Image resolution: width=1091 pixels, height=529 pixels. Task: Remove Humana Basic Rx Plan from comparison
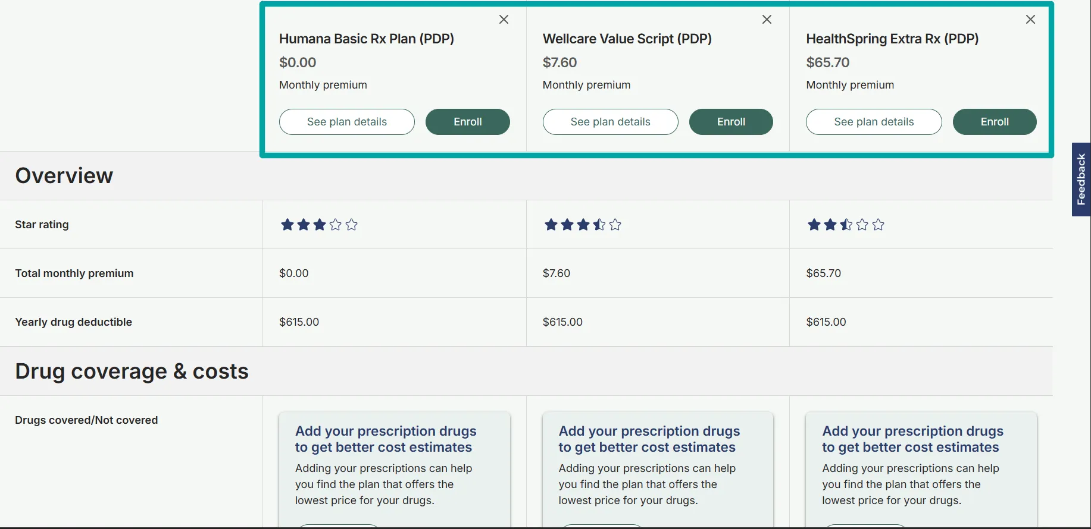(504, 20)
